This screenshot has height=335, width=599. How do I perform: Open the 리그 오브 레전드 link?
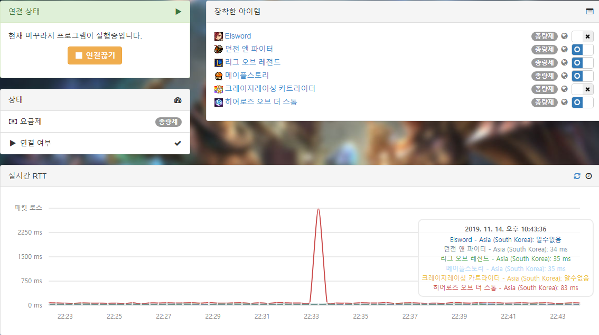(x=252, y=62)
